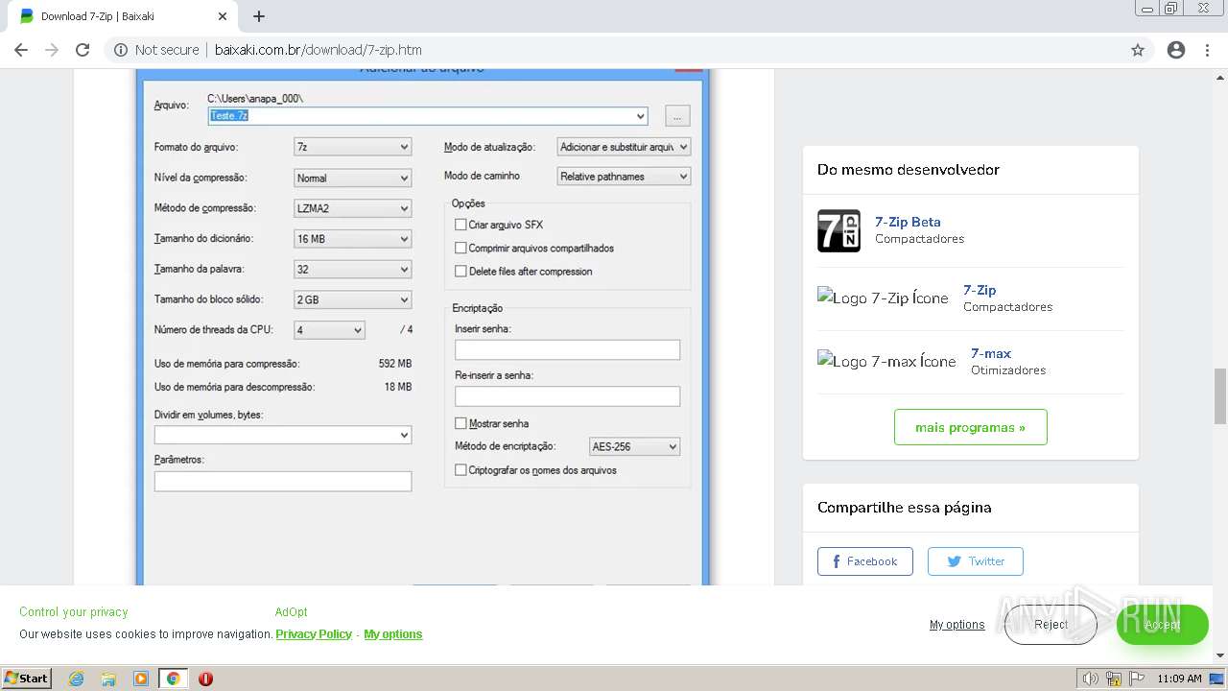Reject cookies with Reject button
The image size is (1228, 691).
(1051, 625)
